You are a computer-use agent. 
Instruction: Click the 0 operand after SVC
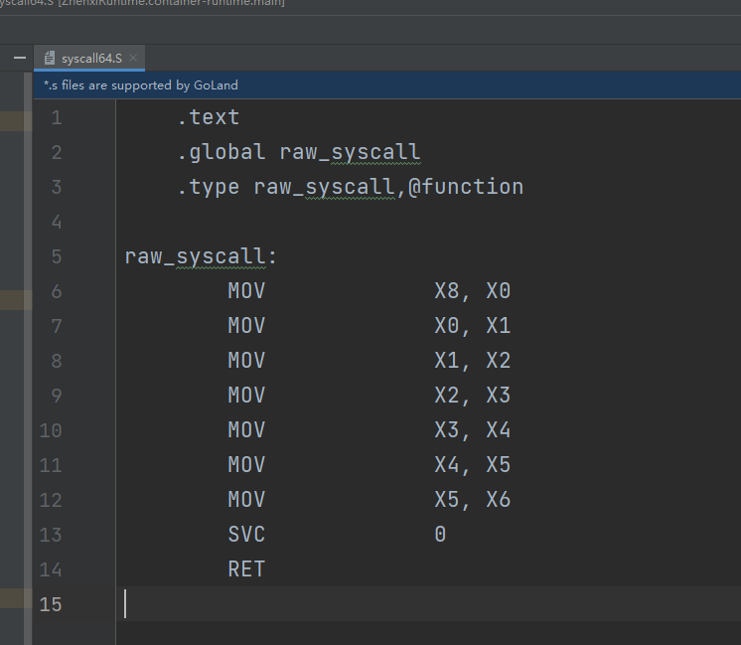pos(440,535)
